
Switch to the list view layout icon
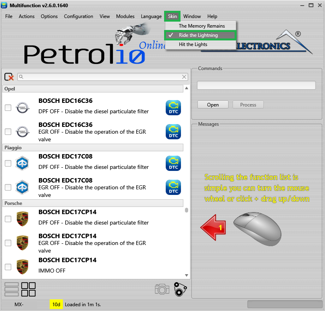pyautogui.click(x=11, y=289)
